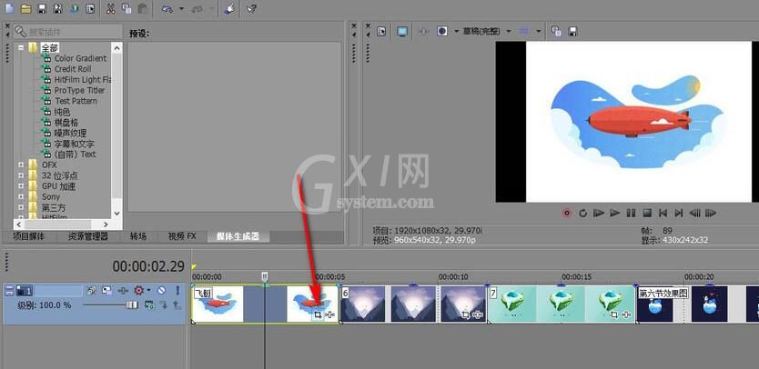Go to end of project
Screen dimensions: 759x369
click(679, 213)
